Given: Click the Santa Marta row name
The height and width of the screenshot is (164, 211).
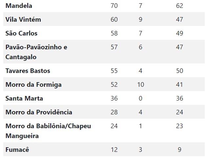Looking at the screenshot, I should click(x=24, y=98).
